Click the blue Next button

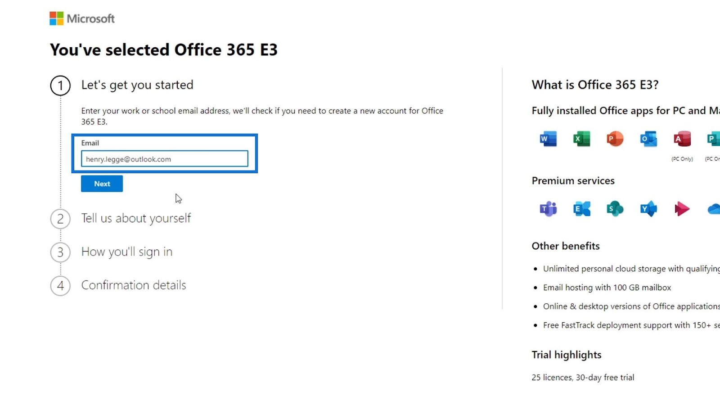coord(102,184)
